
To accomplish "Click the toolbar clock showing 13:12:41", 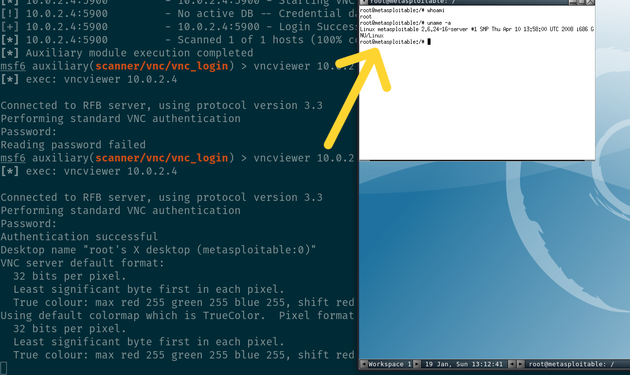I will 464,364.
